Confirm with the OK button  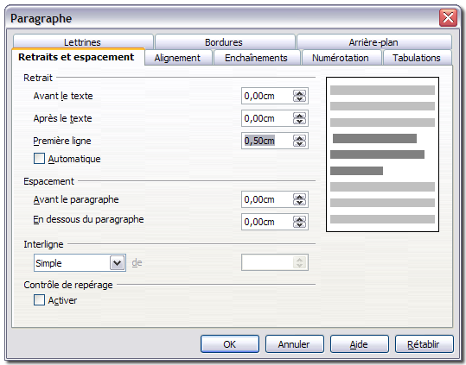[x=230, y=344]
